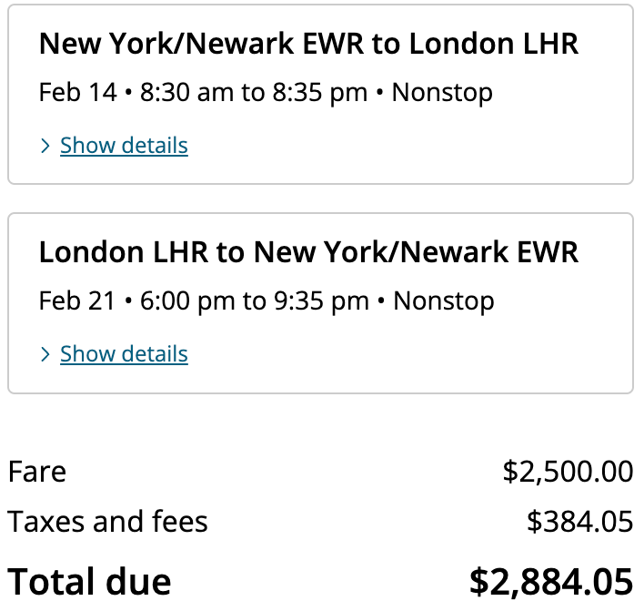Click the $2,884.05 total amount

[551, 582]
